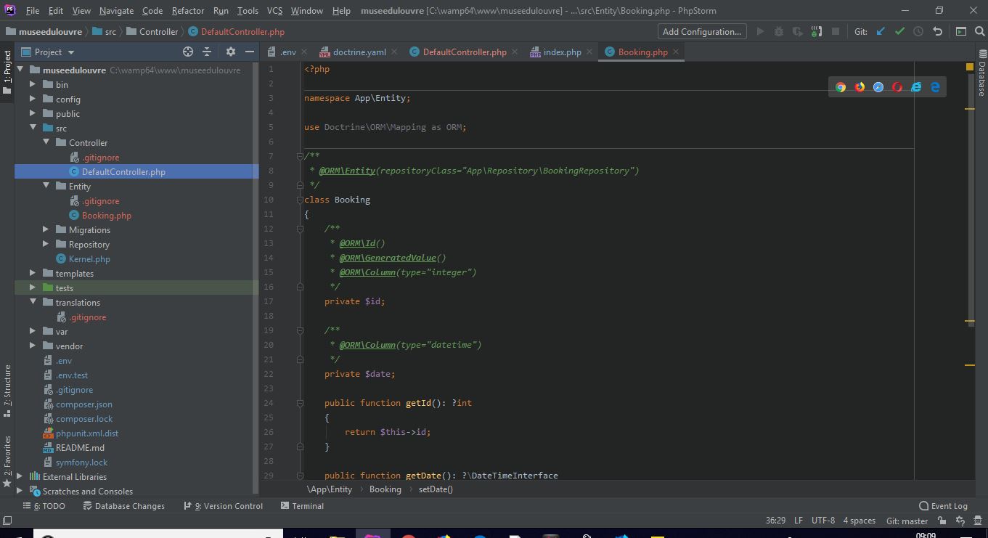The height and width of the screenshot is (538, 988).
Task: Open Event Log
Action: click(x=943, y=506)
